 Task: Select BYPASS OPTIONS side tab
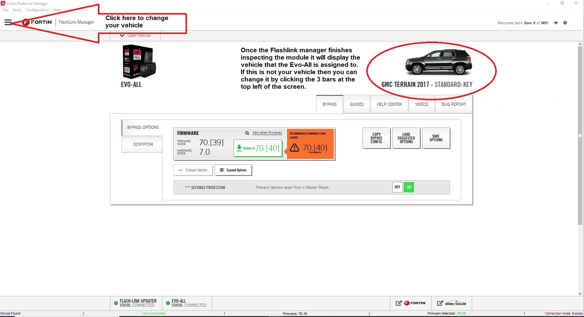pos(142,127)
